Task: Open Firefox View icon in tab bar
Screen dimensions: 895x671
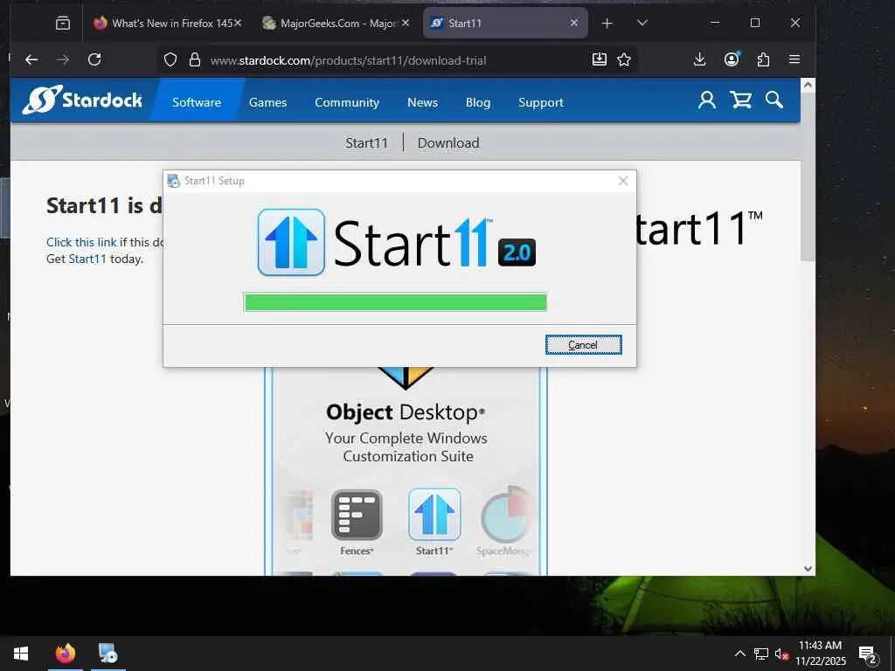Action: click(63, 24)
